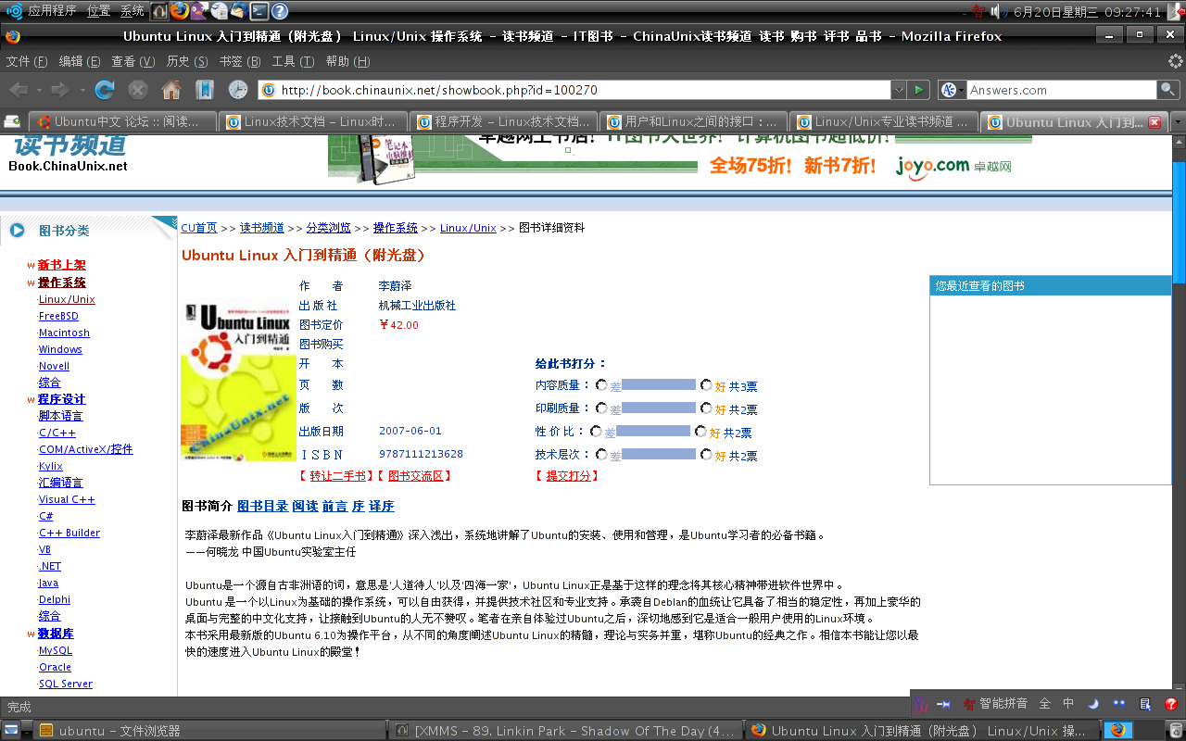Open bookmarks sidebar icon in the toolbar
This screenshot has width=1186, height=741.
(x=205, y=90)
